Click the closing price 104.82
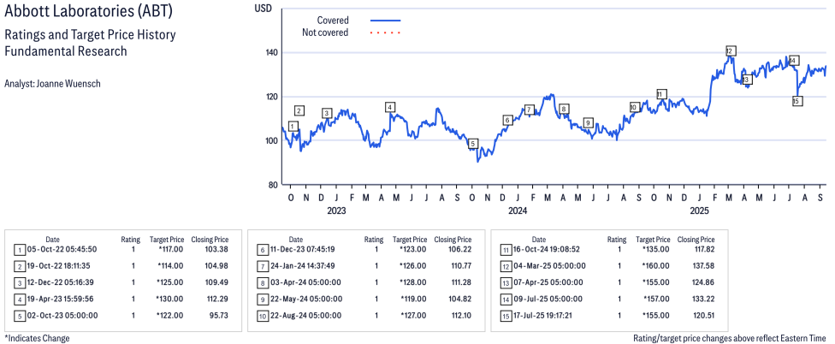The image size is (835, 344). tap(459, 299)
